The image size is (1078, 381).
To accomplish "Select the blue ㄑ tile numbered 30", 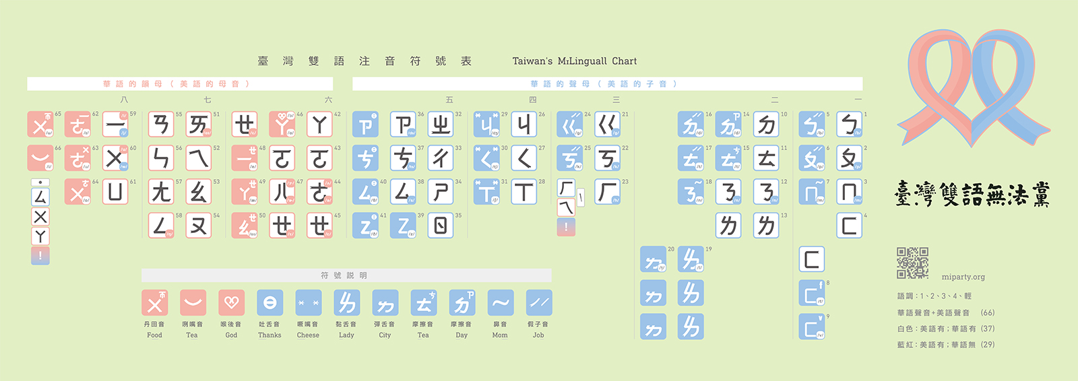I will (486, 158).
